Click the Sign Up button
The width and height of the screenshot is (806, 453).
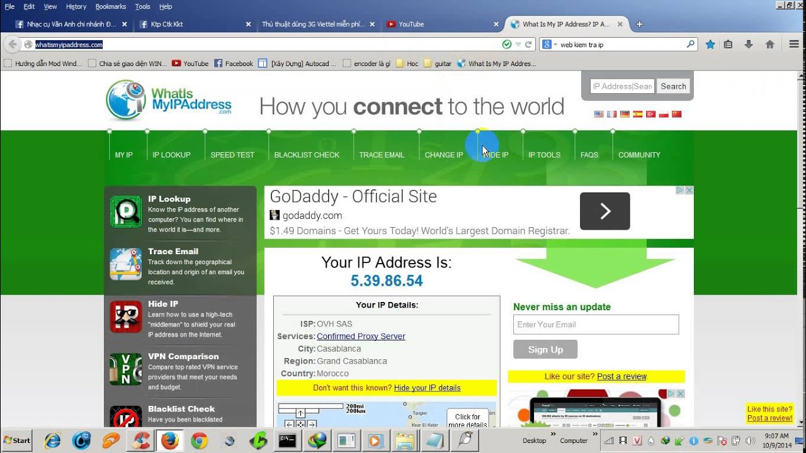pos(545,350)
